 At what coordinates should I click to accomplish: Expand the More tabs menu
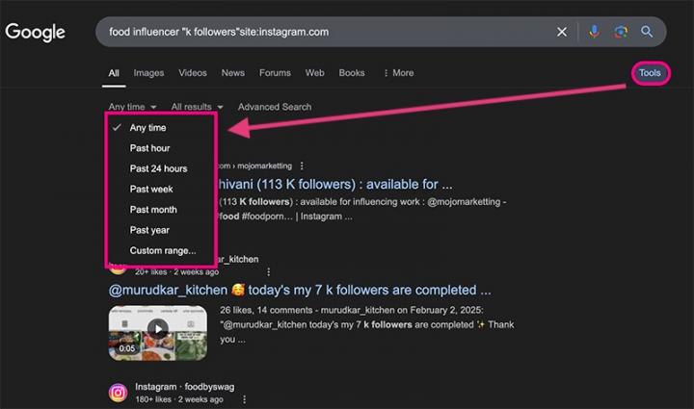[398, 73]
